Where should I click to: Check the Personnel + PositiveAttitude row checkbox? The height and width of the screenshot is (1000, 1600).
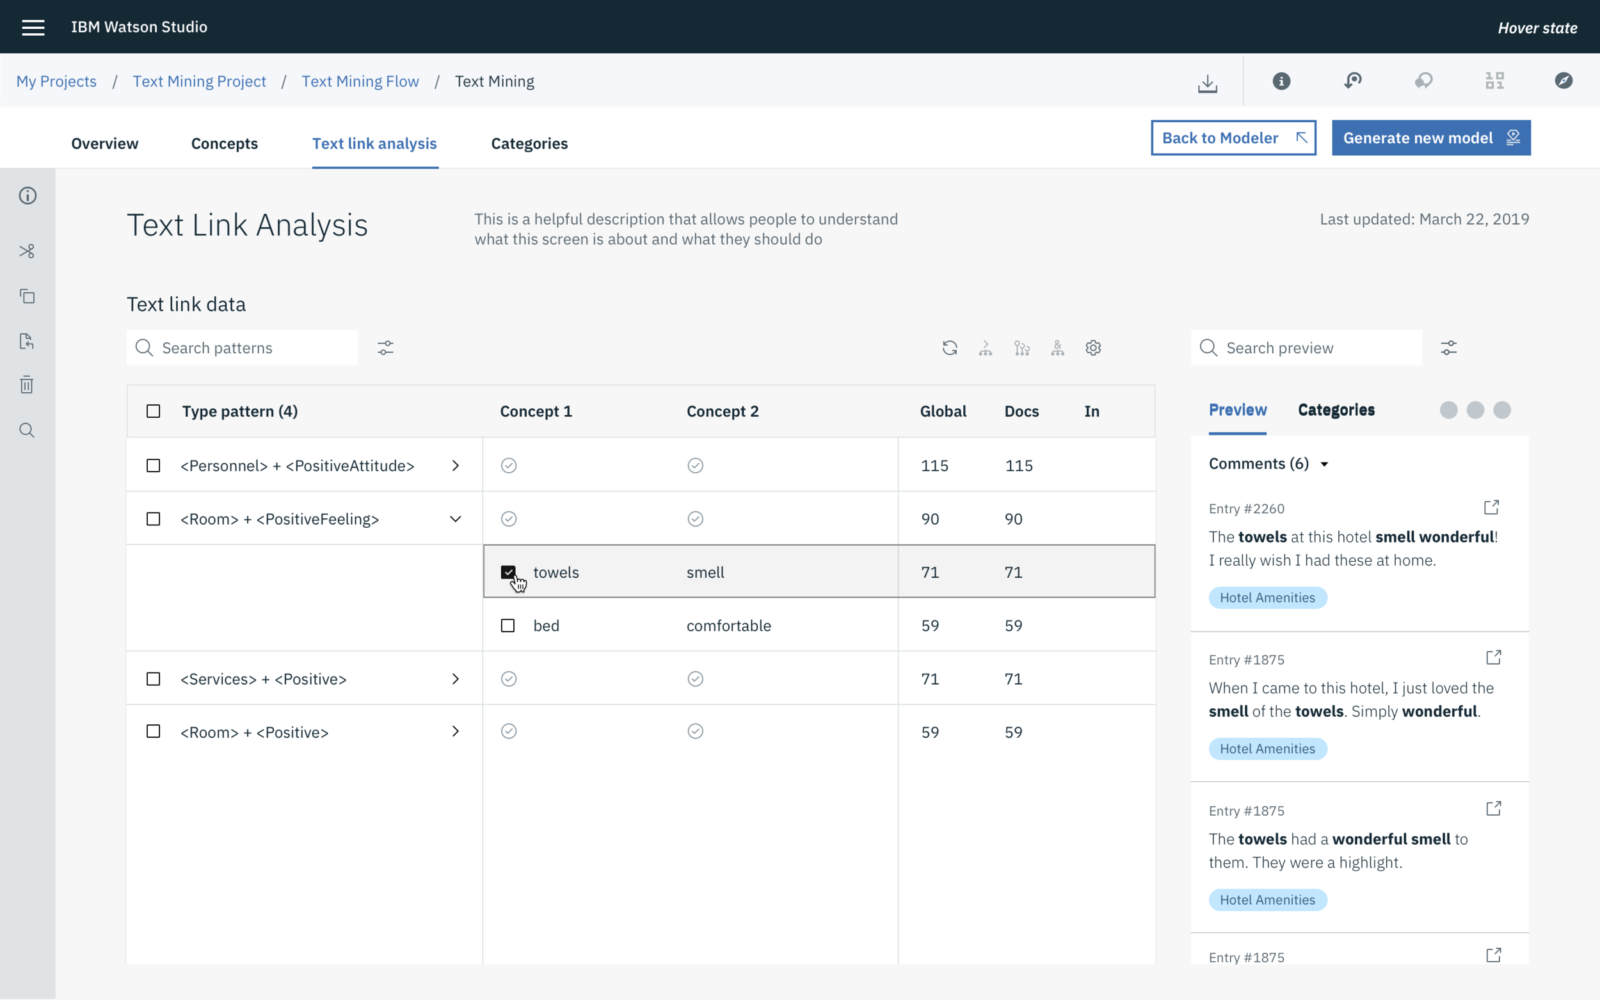[x=154, y=466]
